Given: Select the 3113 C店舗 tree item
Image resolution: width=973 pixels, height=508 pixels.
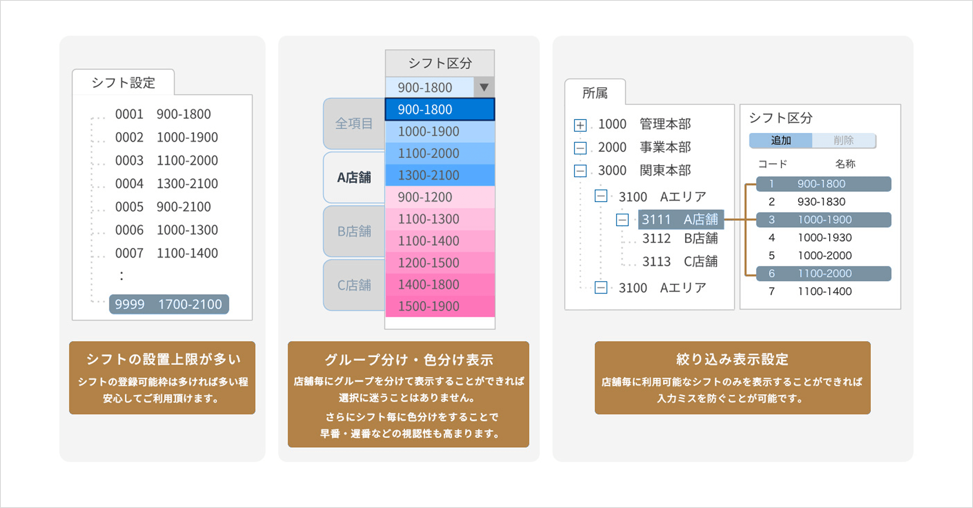Looking at the screenshot, I should [x=680, y=261].
